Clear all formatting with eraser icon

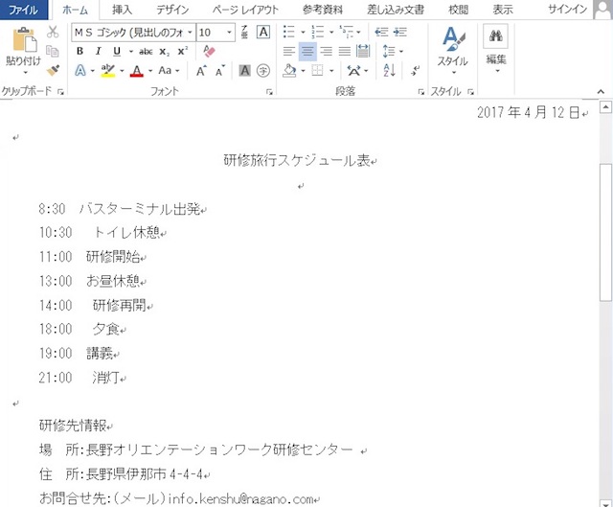tap(209, 51)
